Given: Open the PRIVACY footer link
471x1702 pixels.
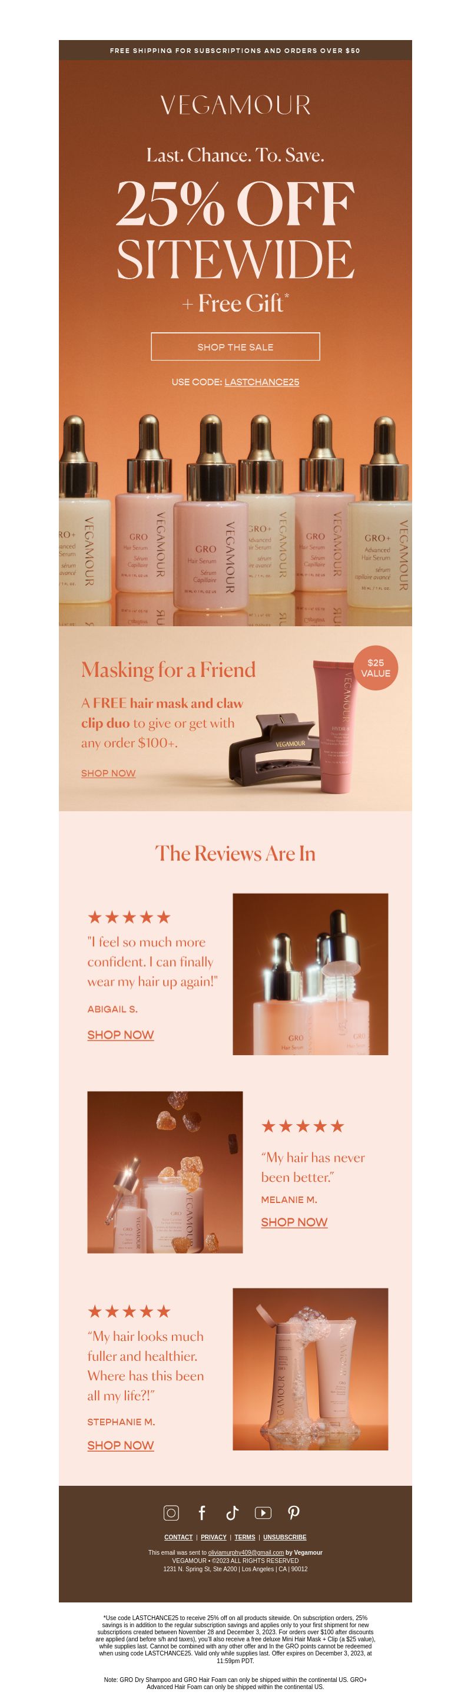Looking at the screenshot, I should [x=213, y=1537].
